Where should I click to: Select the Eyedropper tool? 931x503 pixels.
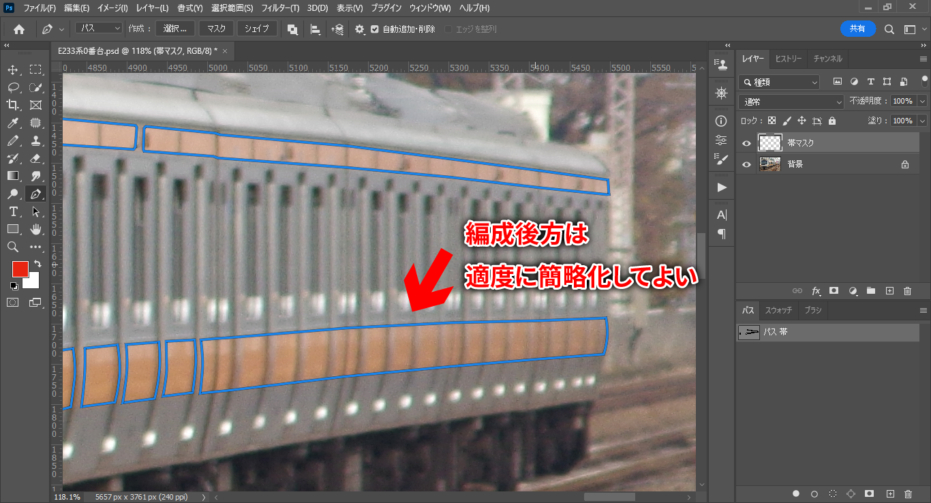tap(13, 123)
